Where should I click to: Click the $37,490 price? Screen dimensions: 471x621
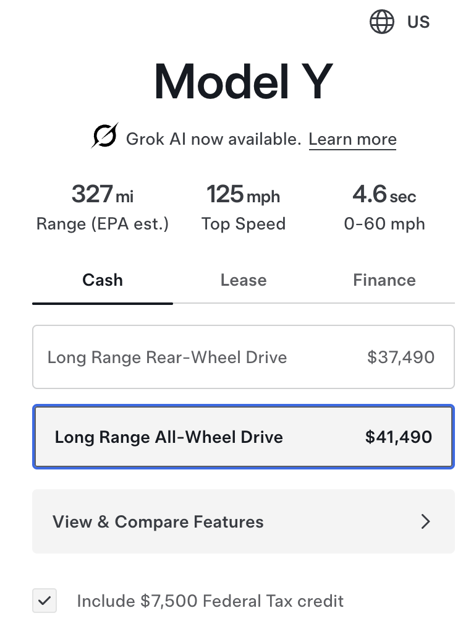click(401, 357)
